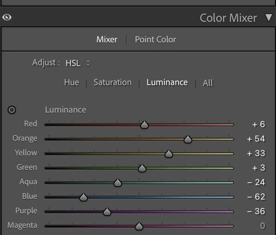
Task: Collapse the Color Mixer panel triangle
Action: pyautogui.click(x=269, y=18)
